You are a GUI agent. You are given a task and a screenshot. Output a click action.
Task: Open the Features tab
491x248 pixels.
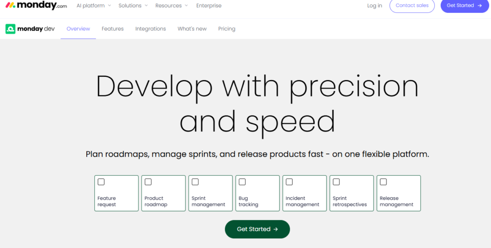[113, 29]
